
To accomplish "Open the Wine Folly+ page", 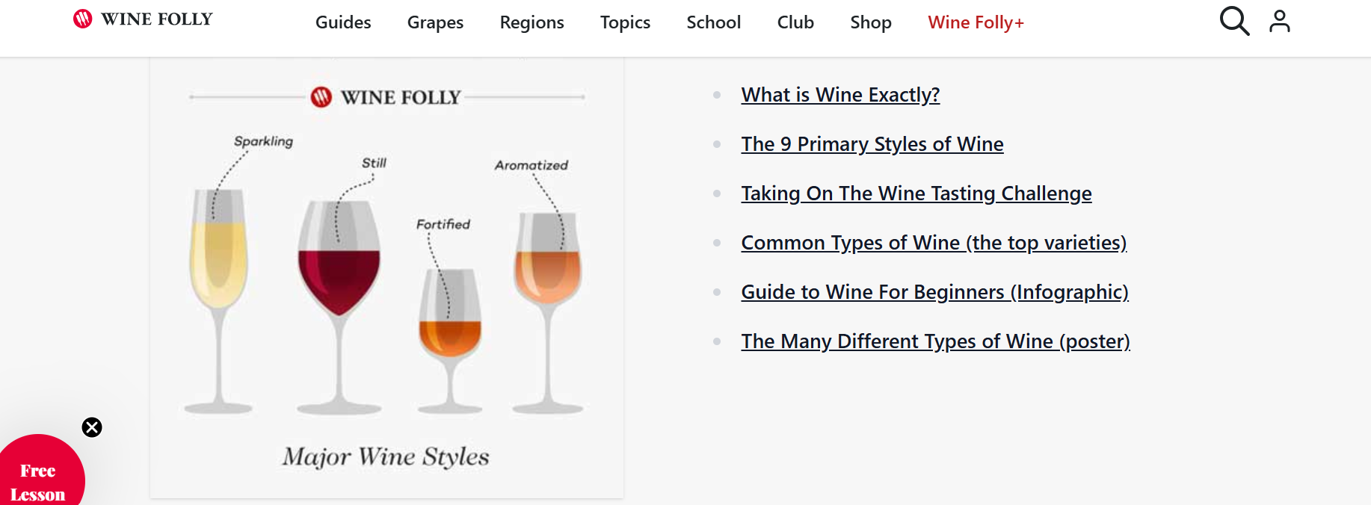I will click(976, 22).
